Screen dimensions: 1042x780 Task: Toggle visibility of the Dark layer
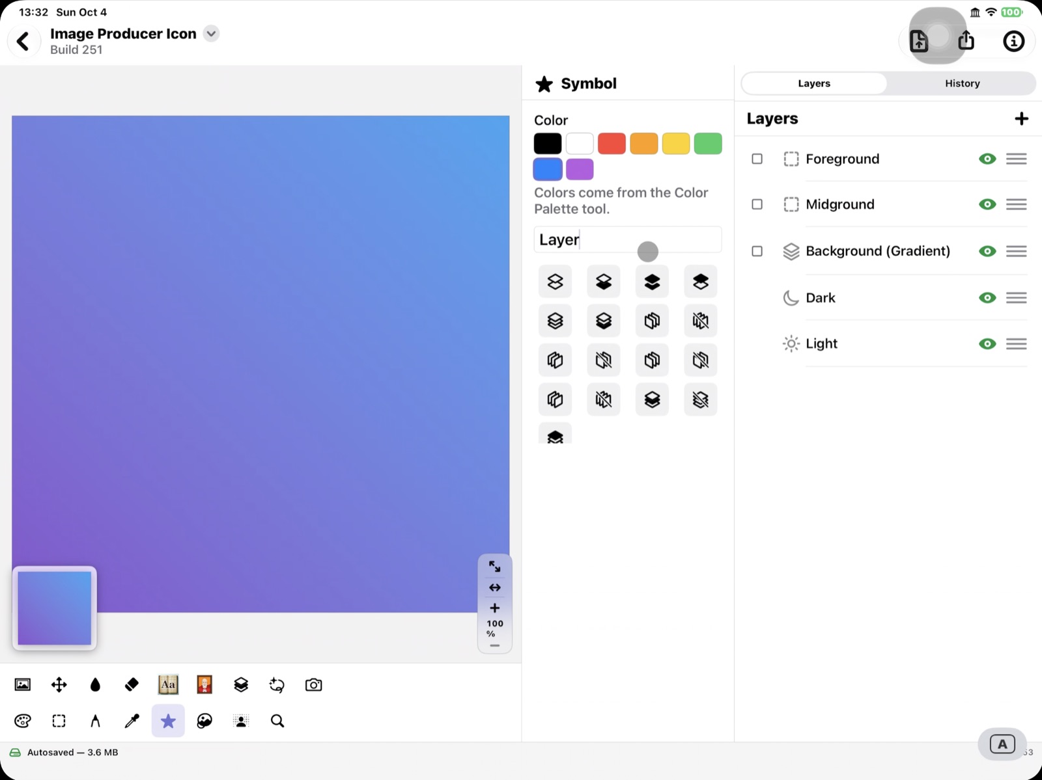[987, 298]
